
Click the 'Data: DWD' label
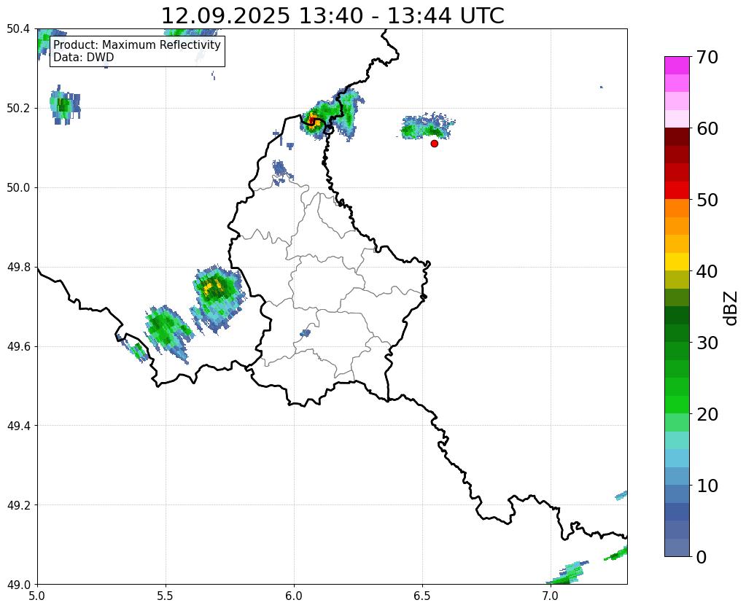click(84, 58)
